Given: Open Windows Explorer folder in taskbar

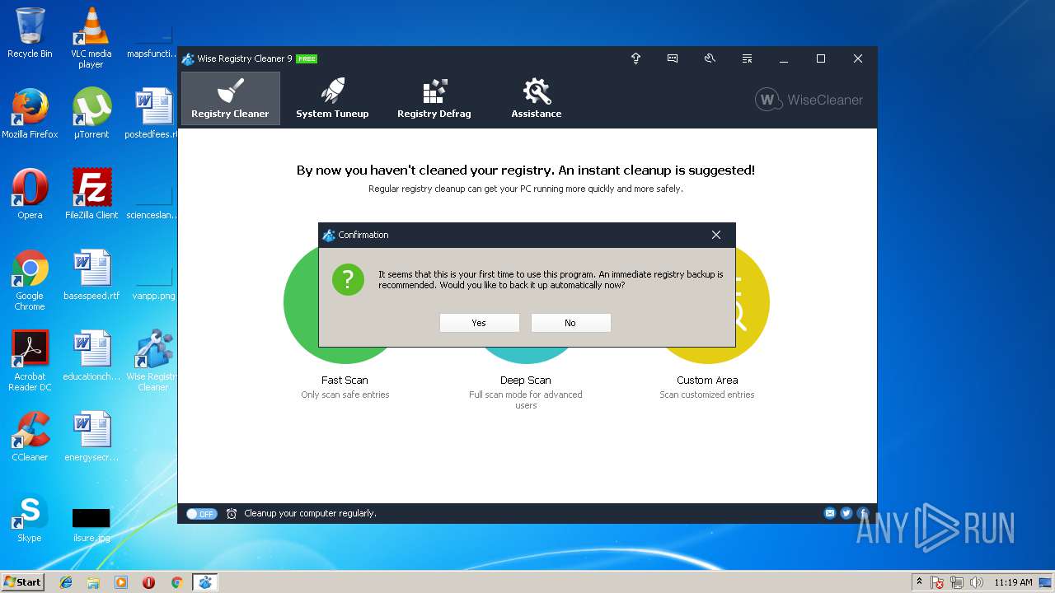Looking at the screenshot, I should click(x=93, y=582).
